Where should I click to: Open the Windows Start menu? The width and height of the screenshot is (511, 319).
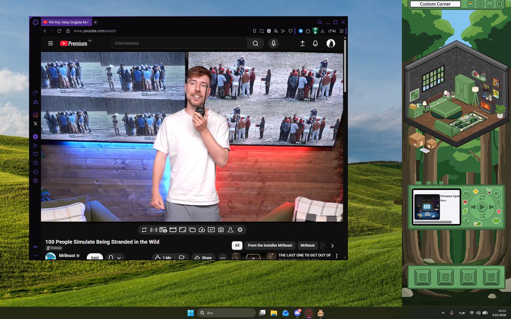click(190, 313)
